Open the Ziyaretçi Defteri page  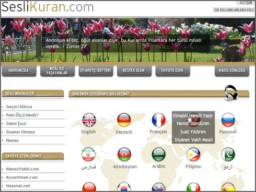click(x=96, y=71)
